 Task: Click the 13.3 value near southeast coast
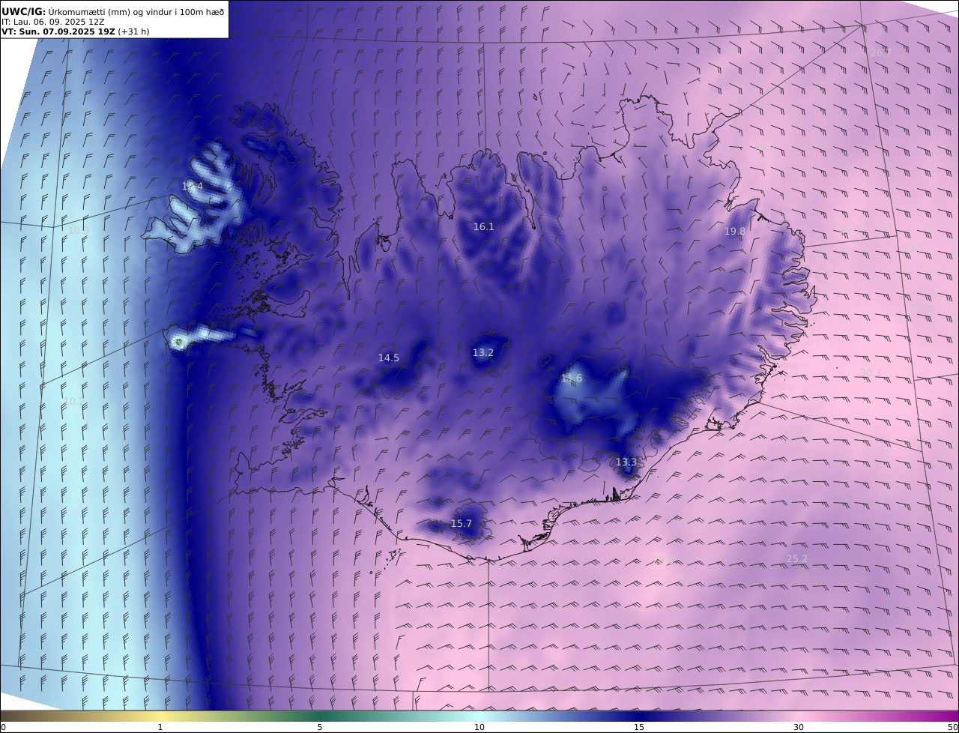point(626,462)
